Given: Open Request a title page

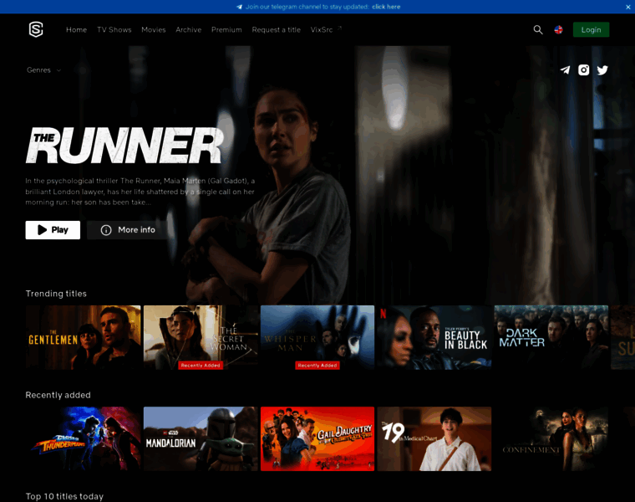Looking at the screenshot, I should tap(277, 29).
